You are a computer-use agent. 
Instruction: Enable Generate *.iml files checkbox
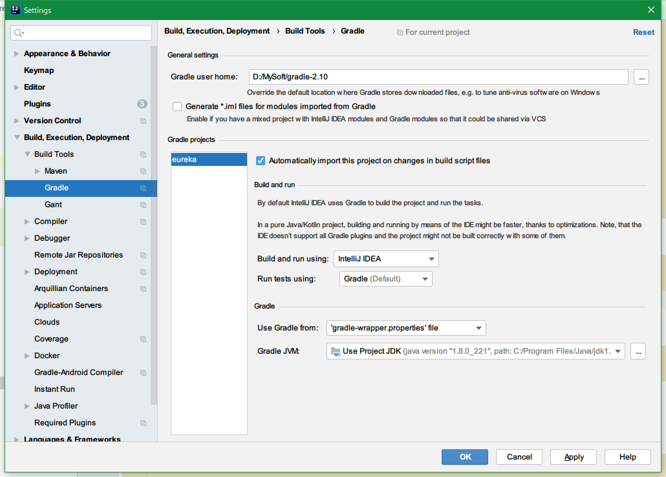tap(177, 107)
